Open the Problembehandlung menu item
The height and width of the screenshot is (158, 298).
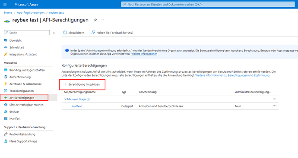point(22,134)
